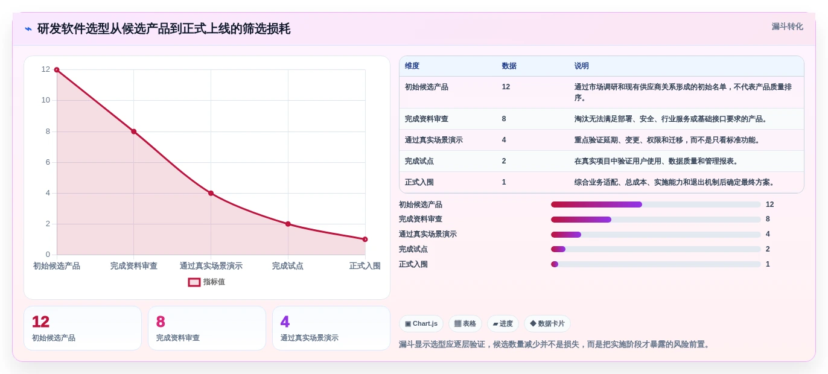The width and height of the screenshot is (828, 374).
Task: Click the x-axis label 通过真实场景演示 on the chart
Action: [211, 266]
